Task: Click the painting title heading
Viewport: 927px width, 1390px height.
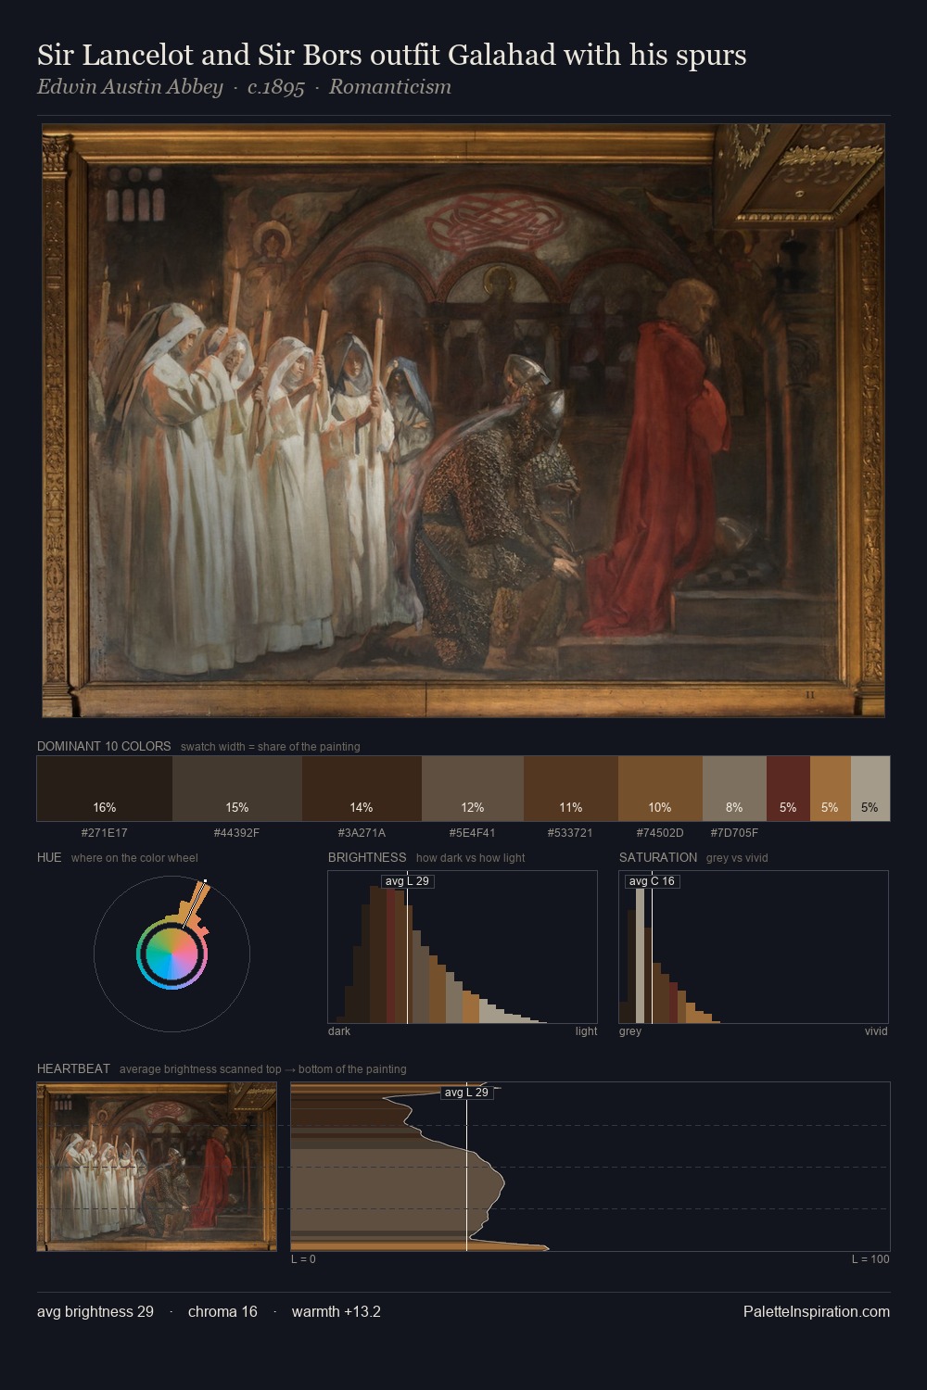Action: point(391,56)
